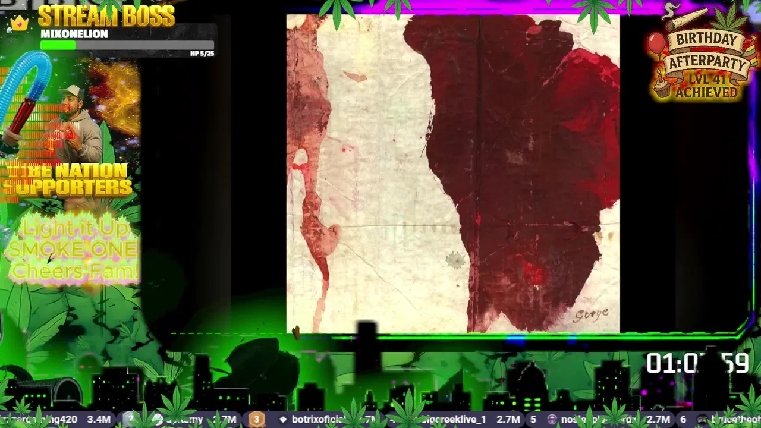Click the Stream Boss crown icon
Image resolution: width=761 pixels, height=428 pixels.
point(19,24)
